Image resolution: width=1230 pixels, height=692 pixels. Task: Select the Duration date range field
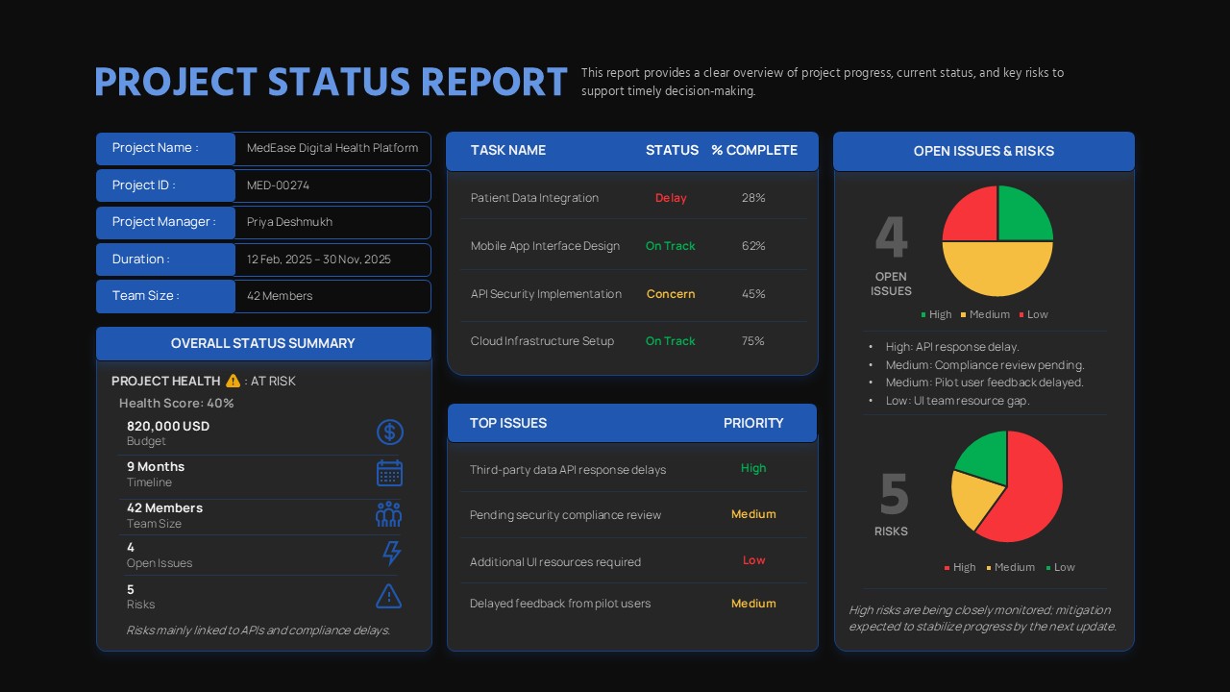[332, 259]
